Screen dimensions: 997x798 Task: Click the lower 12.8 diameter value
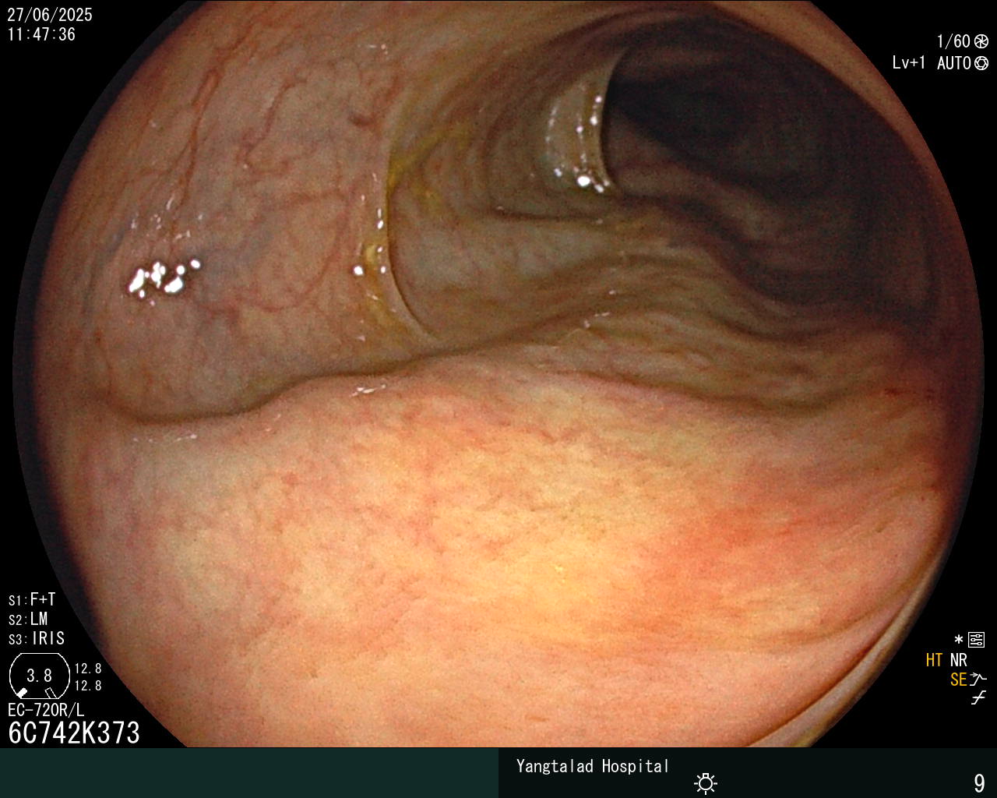coord(88,686)
